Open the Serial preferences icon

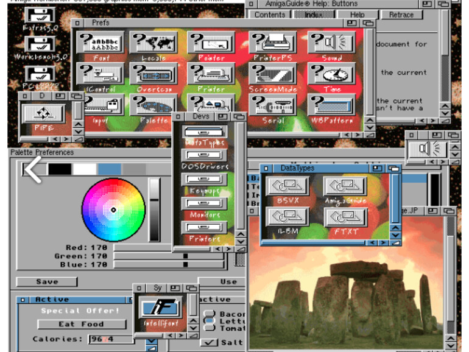tap(272, 105)
